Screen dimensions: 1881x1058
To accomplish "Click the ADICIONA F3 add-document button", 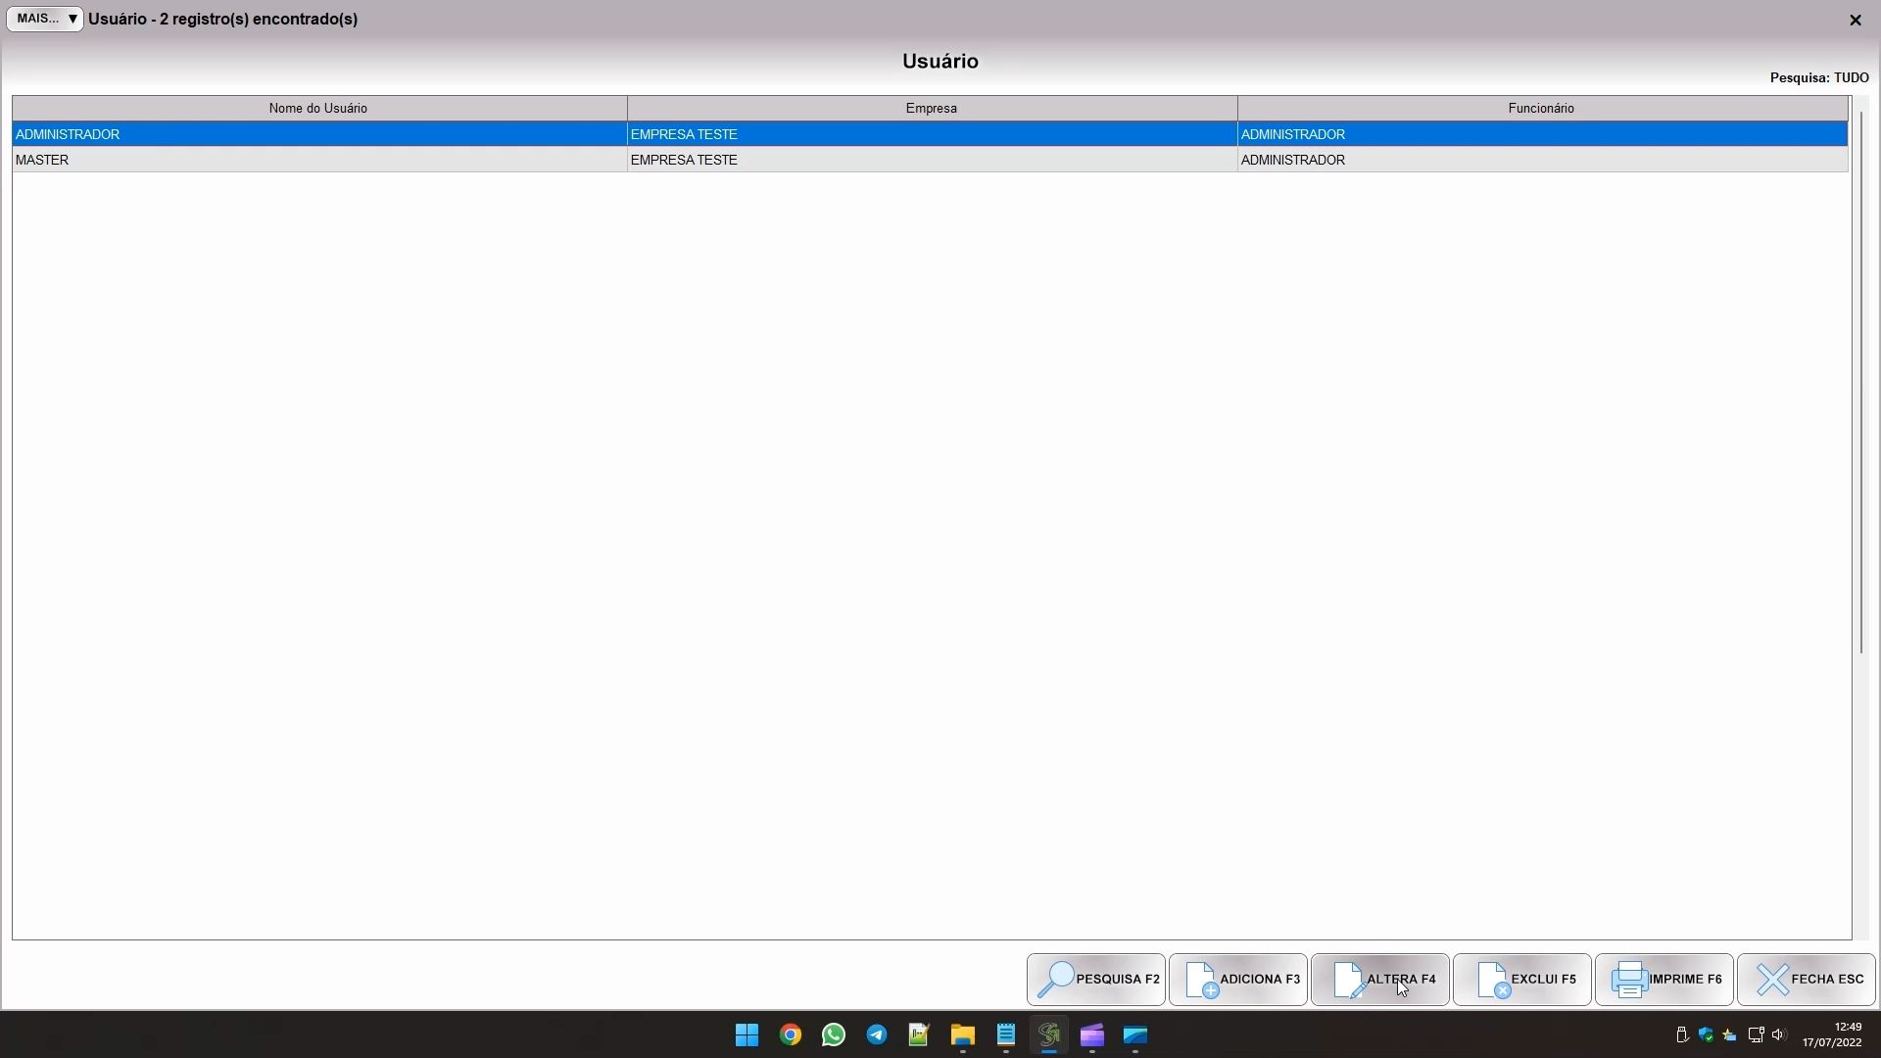I will point(1237,980).
